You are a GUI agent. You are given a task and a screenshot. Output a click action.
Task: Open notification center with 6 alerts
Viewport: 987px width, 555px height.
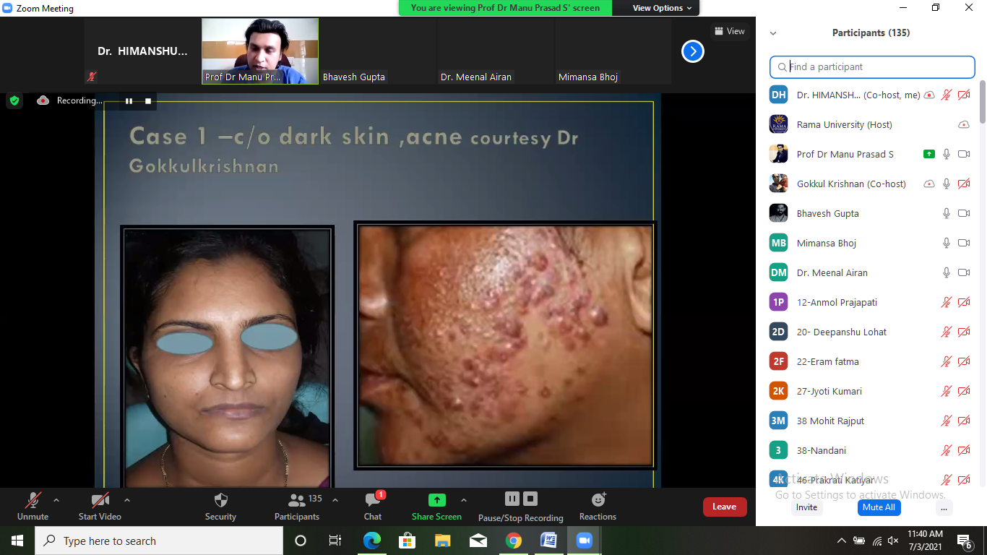(965, 541)
